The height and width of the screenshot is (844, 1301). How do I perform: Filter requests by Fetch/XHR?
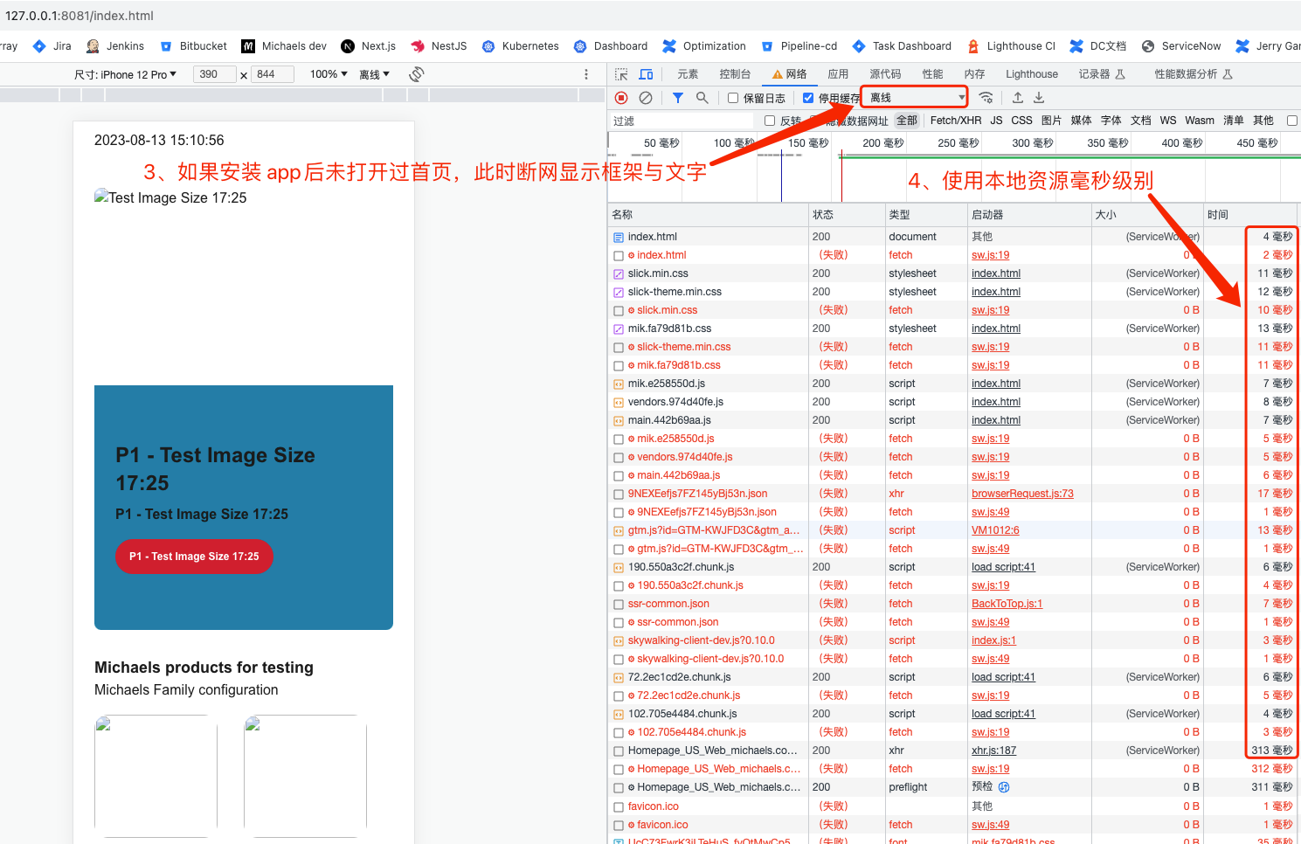pos(955,121)
